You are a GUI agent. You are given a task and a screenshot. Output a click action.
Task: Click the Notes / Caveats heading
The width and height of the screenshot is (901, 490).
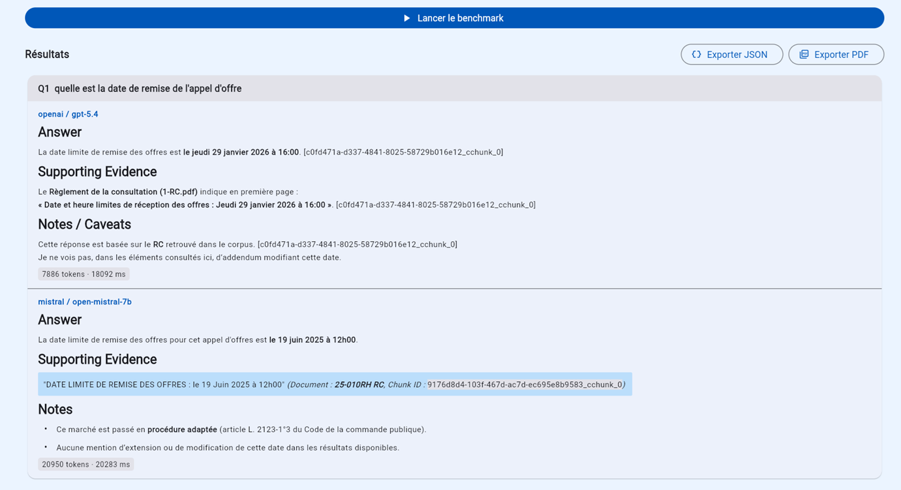(85, 224)
